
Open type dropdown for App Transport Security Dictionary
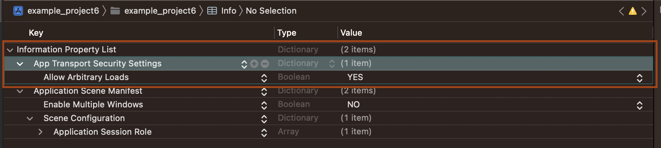pos(332,64)
